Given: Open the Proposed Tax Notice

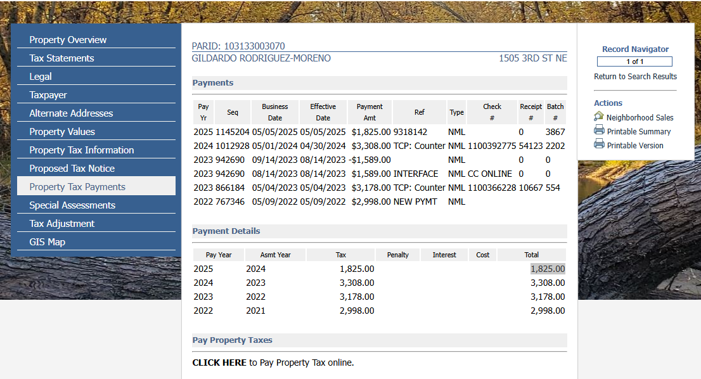Looking at the screenshot, I should tap(72, 169).
